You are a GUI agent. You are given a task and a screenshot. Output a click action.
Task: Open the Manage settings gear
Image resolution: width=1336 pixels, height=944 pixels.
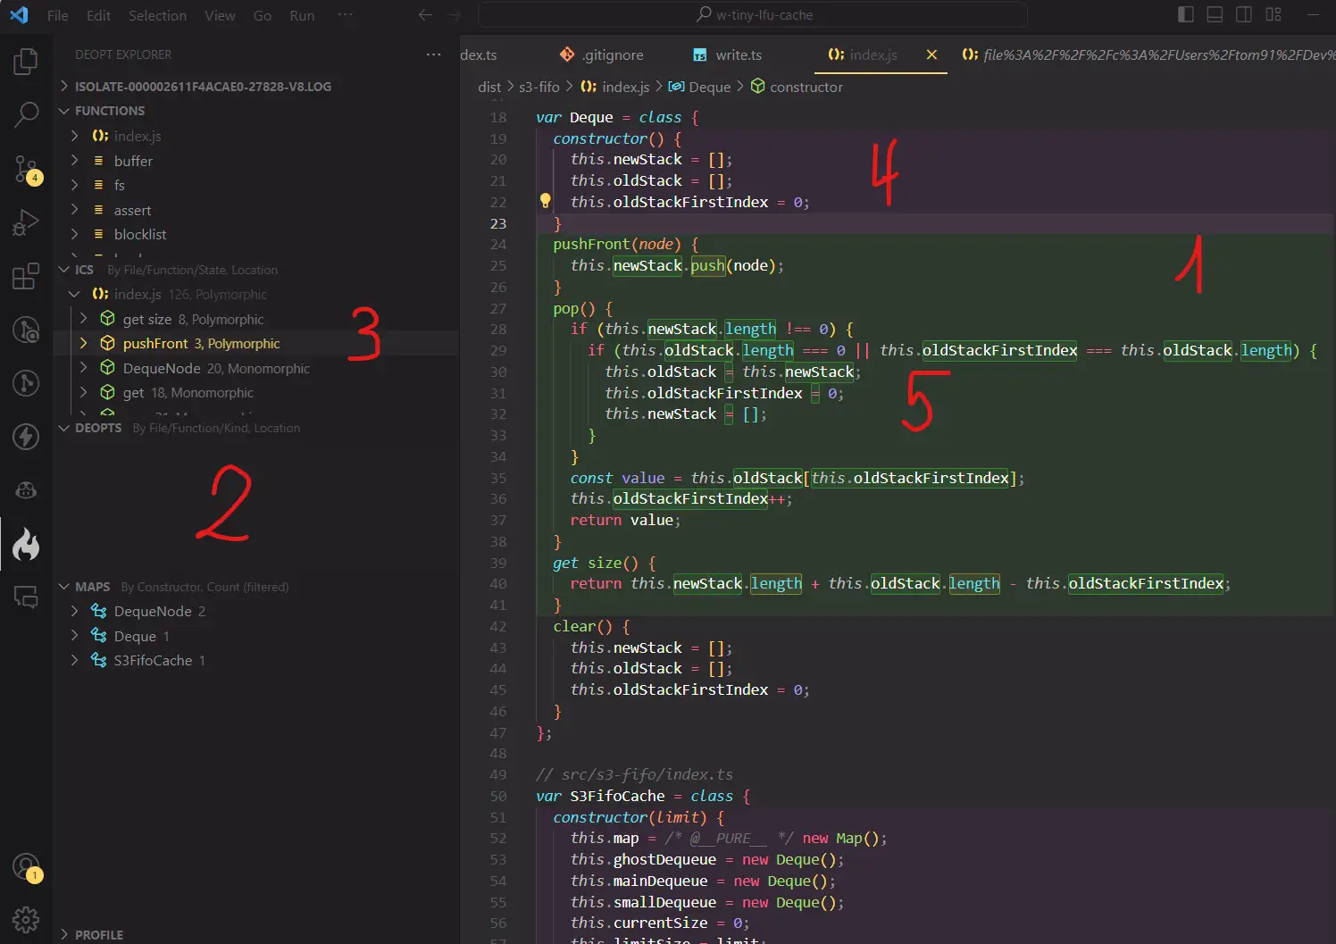[x=26, y=919]
